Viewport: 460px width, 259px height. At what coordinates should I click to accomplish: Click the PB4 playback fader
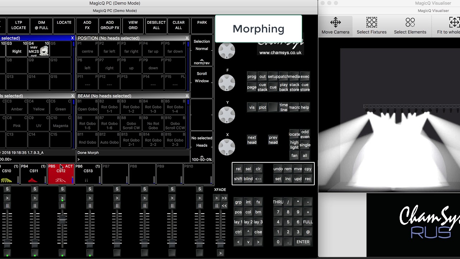point(34,243)
